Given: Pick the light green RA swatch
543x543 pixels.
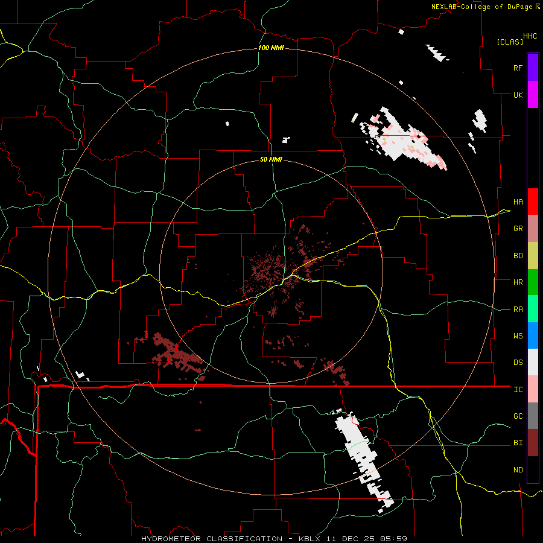Looking at the screenshot, I should click(x=533, y=309).
